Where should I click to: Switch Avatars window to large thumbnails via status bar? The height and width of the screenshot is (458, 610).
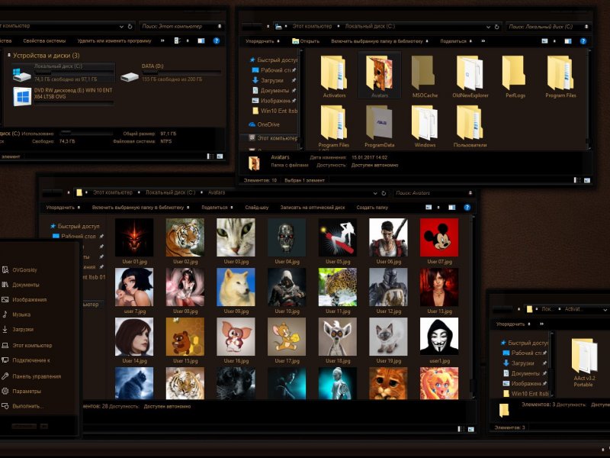[x=470, y=429]
